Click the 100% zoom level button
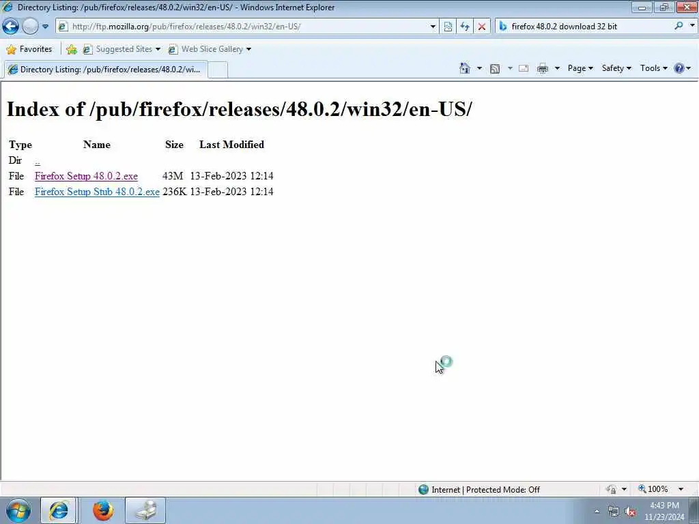699x524 pixels. pyautogui.click(x=653, y=489)
